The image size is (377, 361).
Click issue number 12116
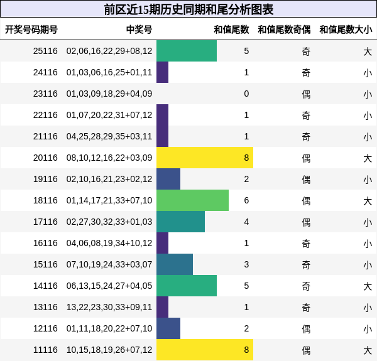pyautogui.click(x=45, y=328)
